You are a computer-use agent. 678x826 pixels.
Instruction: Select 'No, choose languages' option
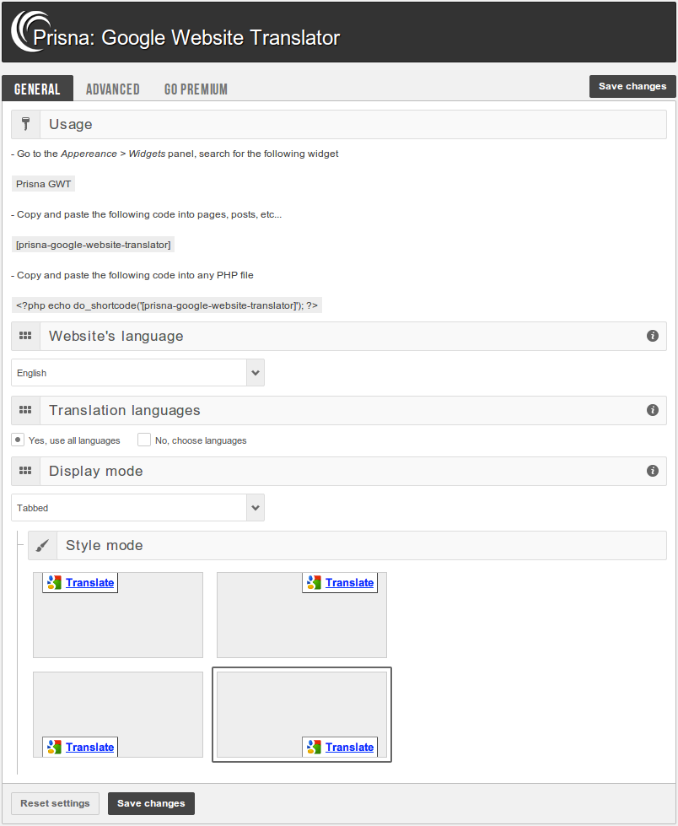144,440
